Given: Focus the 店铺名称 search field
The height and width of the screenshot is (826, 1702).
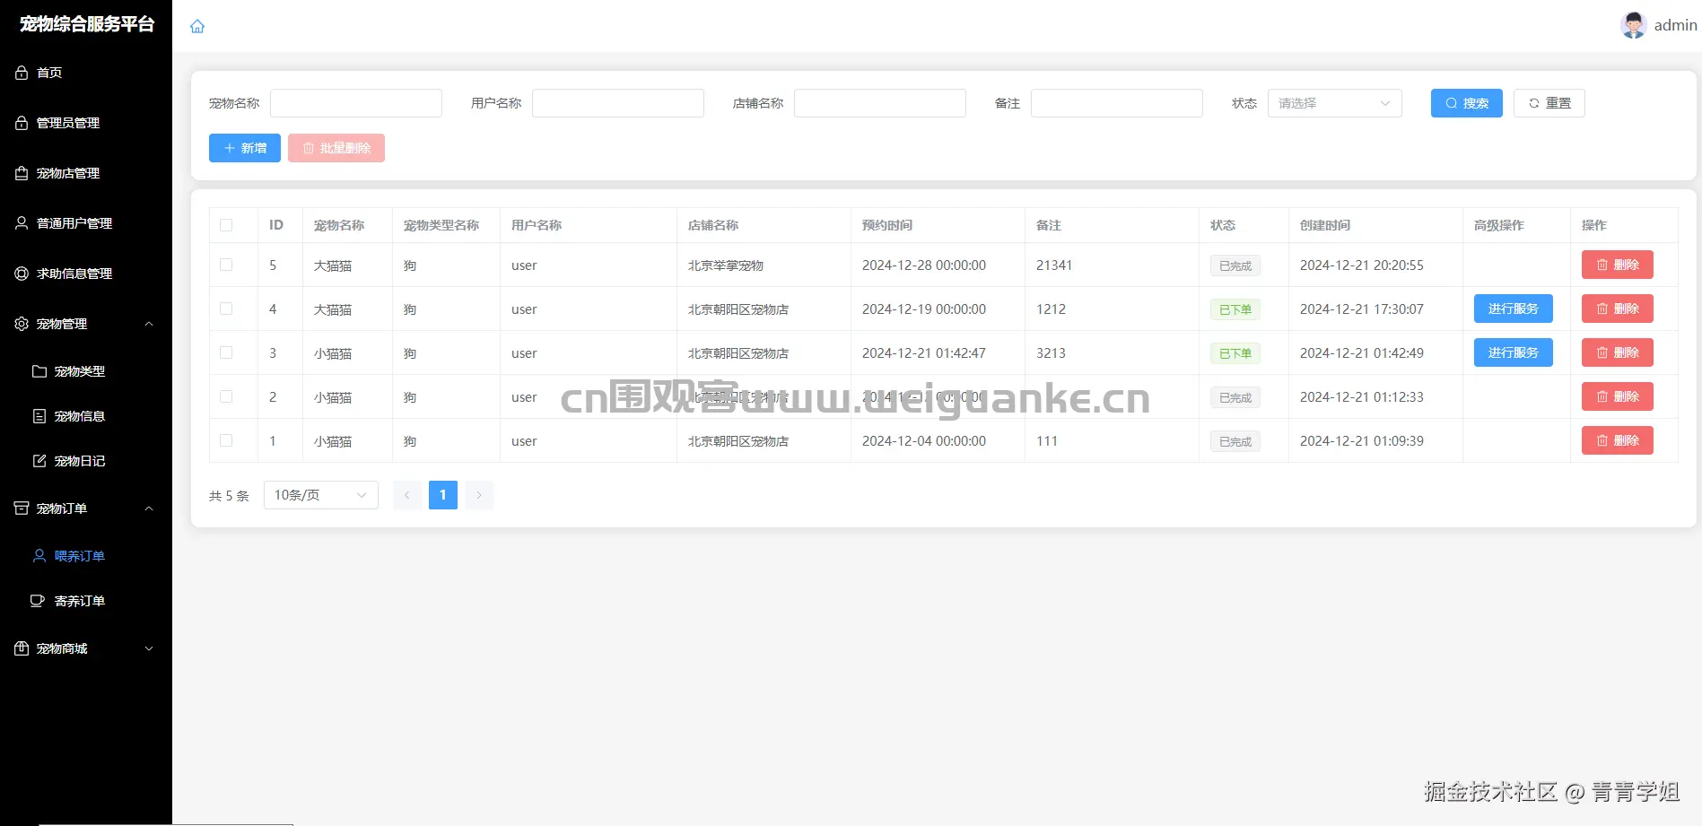Looking at the screenshot, I should (880, 103).
